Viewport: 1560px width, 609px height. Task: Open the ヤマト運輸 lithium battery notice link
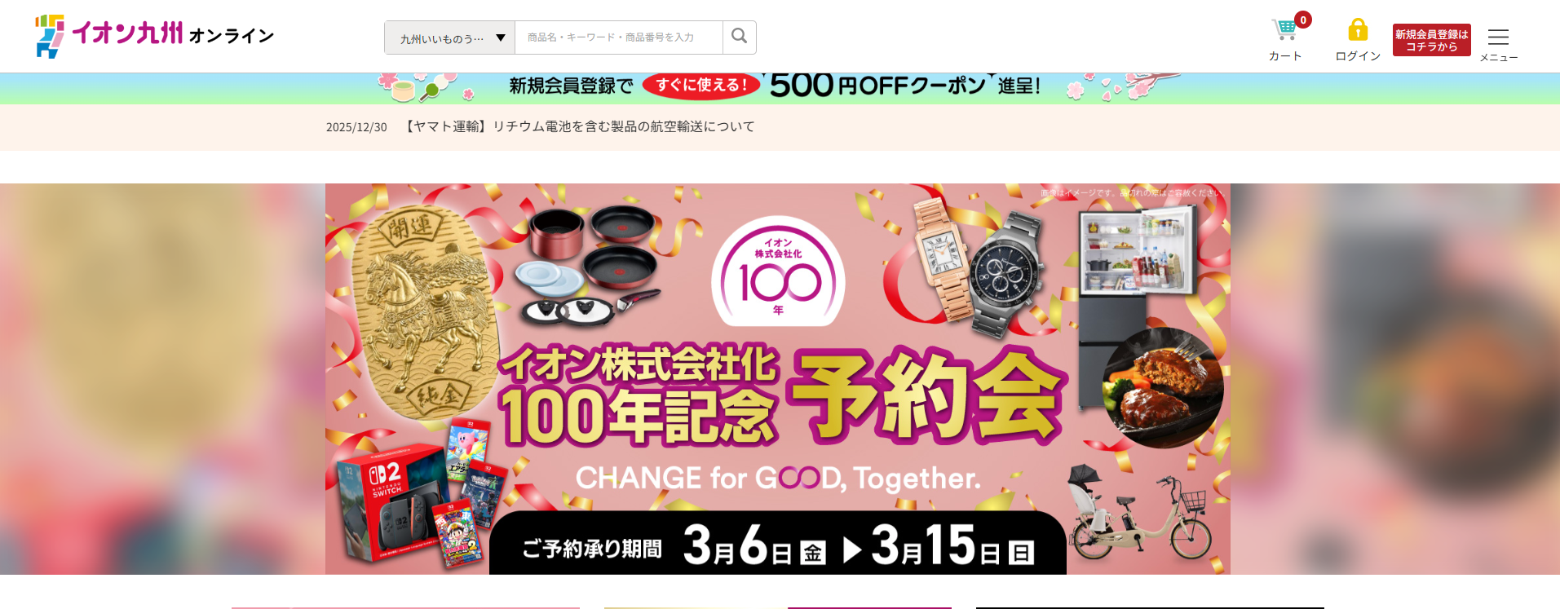580,126
